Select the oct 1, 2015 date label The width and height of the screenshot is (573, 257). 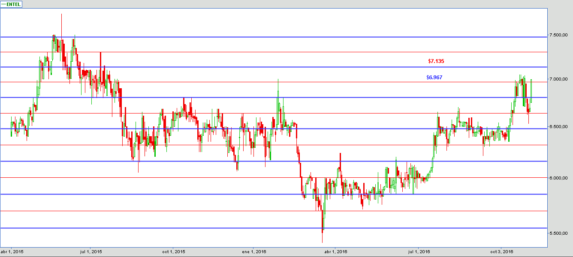tap(173, 251)
